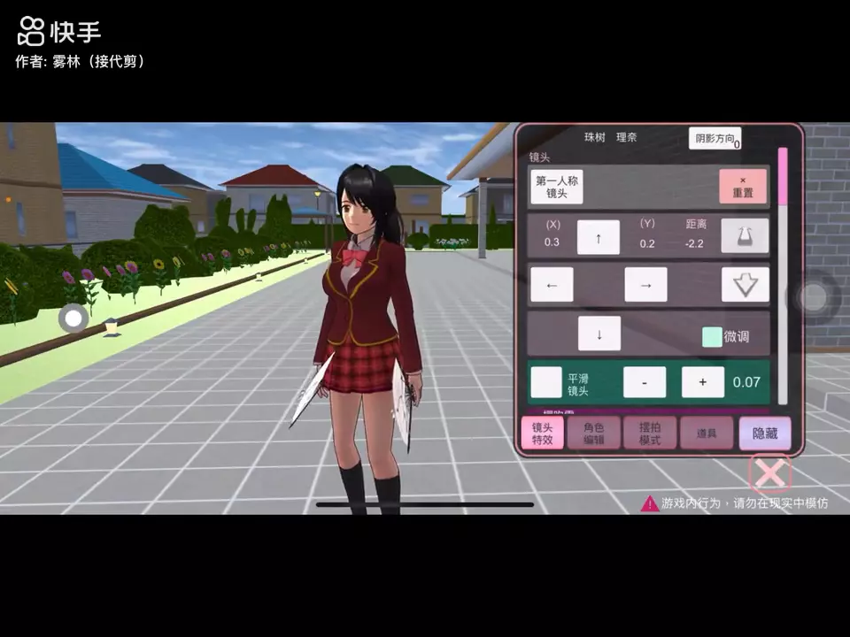The image size is (850, 637).
Task: Open the 镜头特效 camera effects tab
Action: coord(542,434)
